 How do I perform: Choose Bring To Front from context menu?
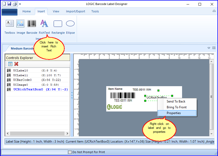pyautogui.click(x=177, y=107)
